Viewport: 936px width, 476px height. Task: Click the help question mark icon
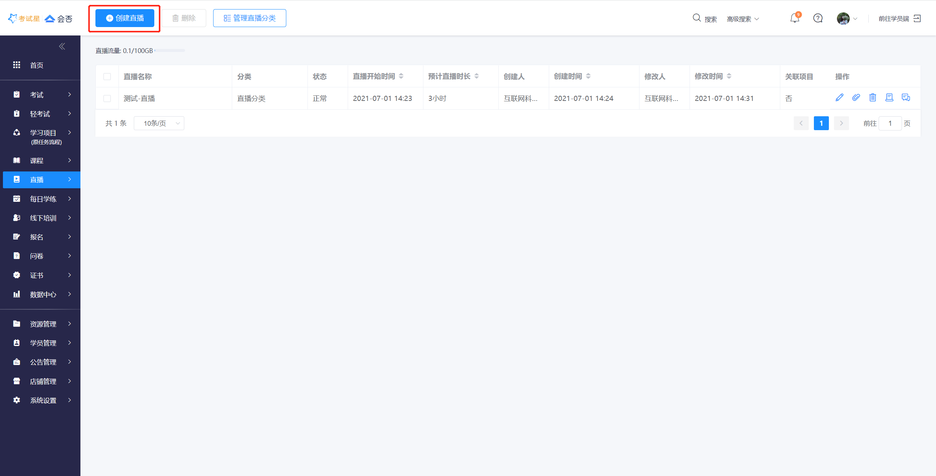[x=818, y=18]
